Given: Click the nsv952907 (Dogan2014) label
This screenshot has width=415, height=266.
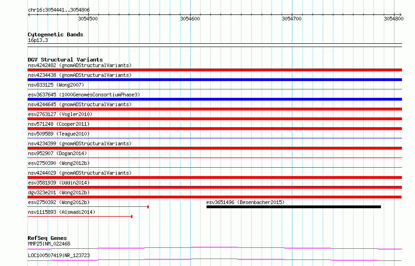Looking at the screenshot, I should [x=57, y=153].
